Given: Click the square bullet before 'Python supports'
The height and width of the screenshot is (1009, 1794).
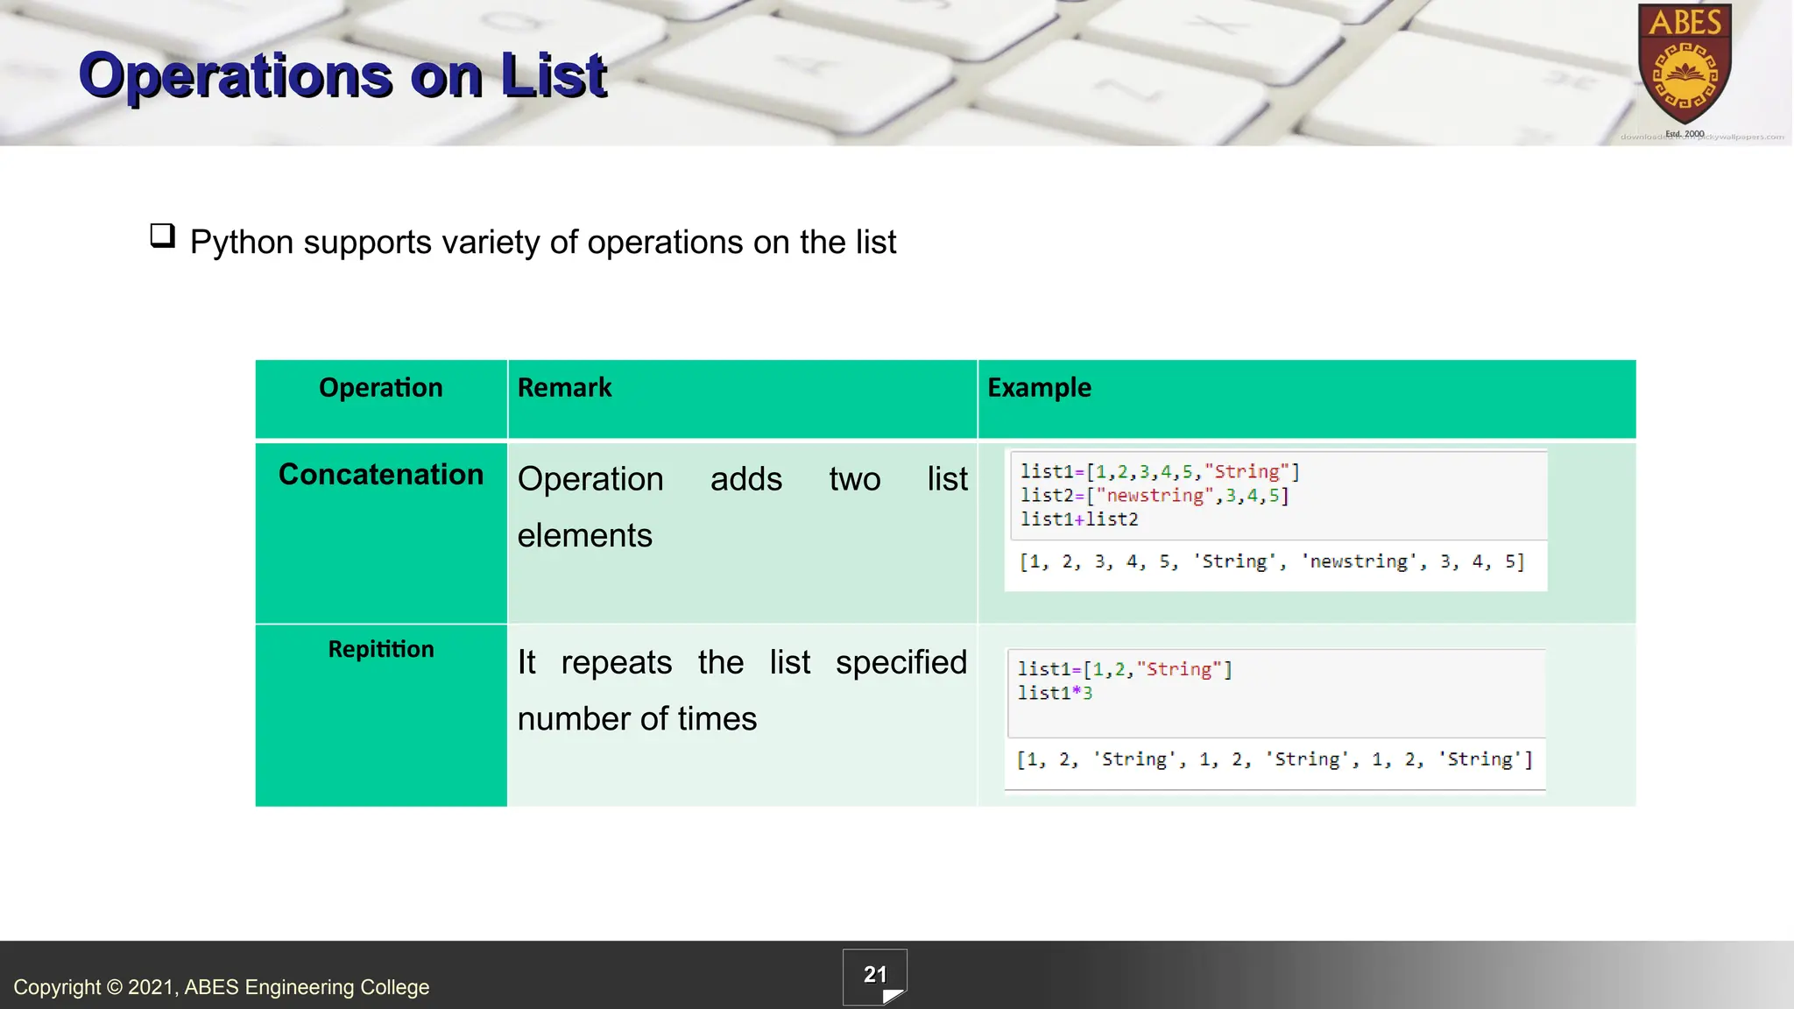Looking at the screenshot, I should [x=162, y=236].
